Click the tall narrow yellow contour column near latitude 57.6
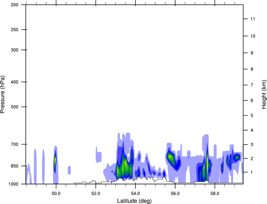 tap(207, 165)
